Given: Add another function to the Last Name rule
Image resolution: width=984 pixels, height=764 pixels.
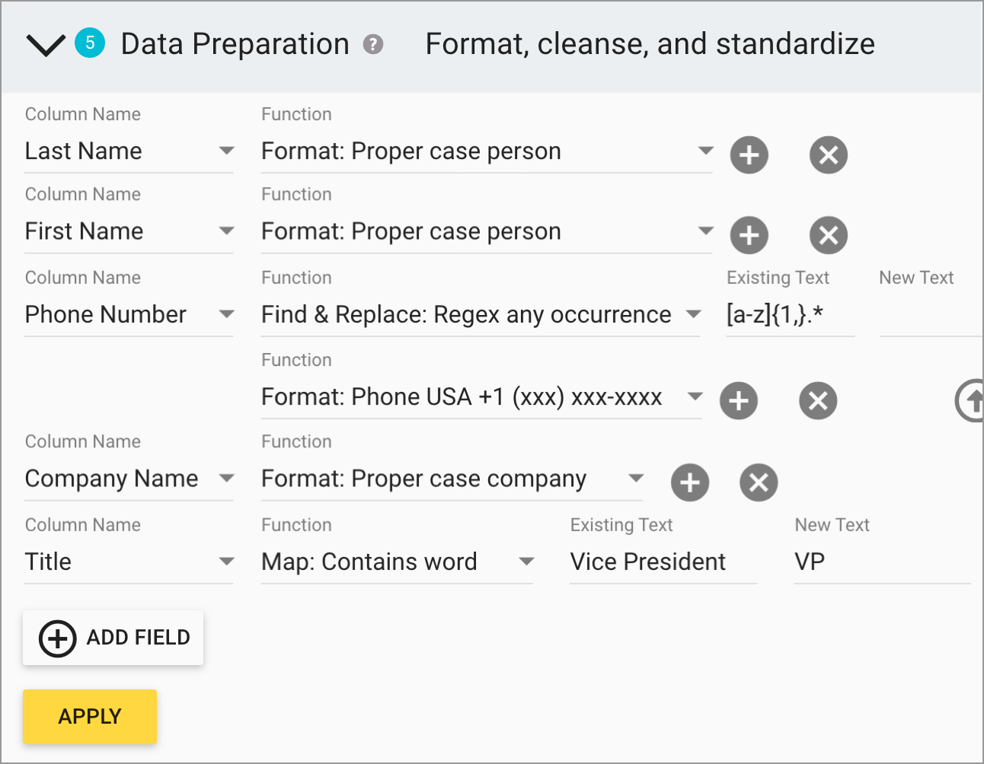Looking at the screenshot, I should (749, 154).
